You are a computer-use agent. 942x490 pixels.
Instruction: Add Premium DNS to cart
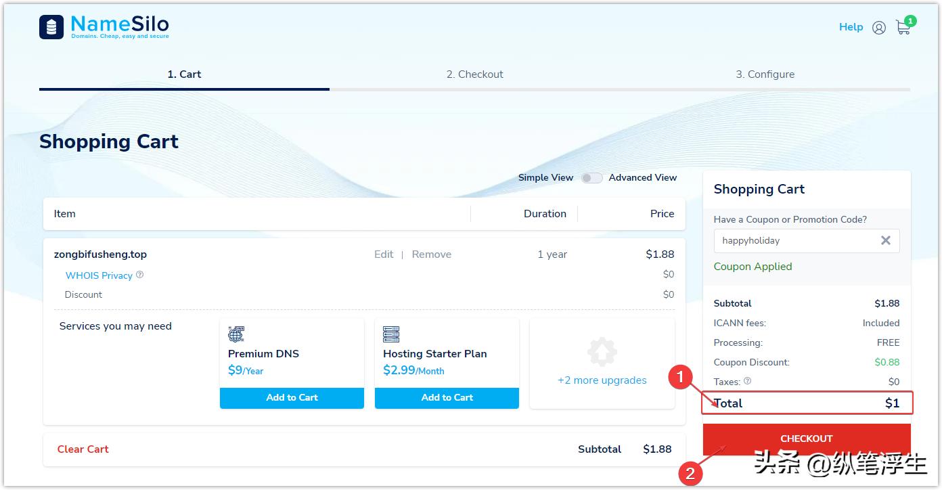[x=292, y=398]
